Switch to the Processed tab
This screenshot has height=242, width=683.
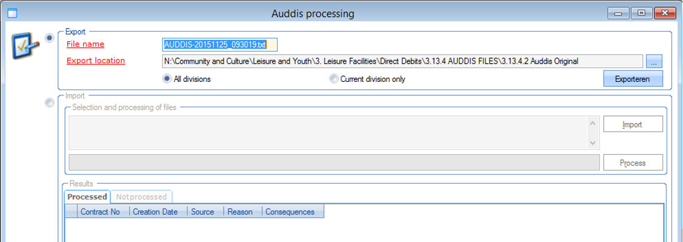tap(87, 197)
